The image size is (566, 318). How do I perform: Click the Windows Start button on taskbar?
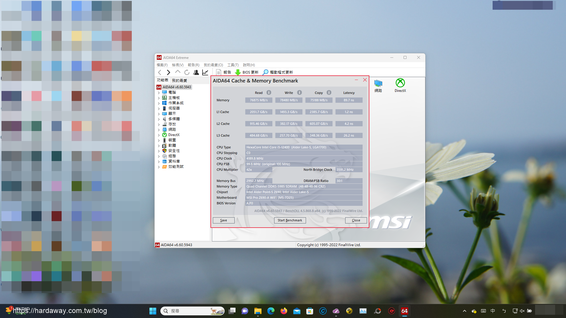(x=153, y=311)
